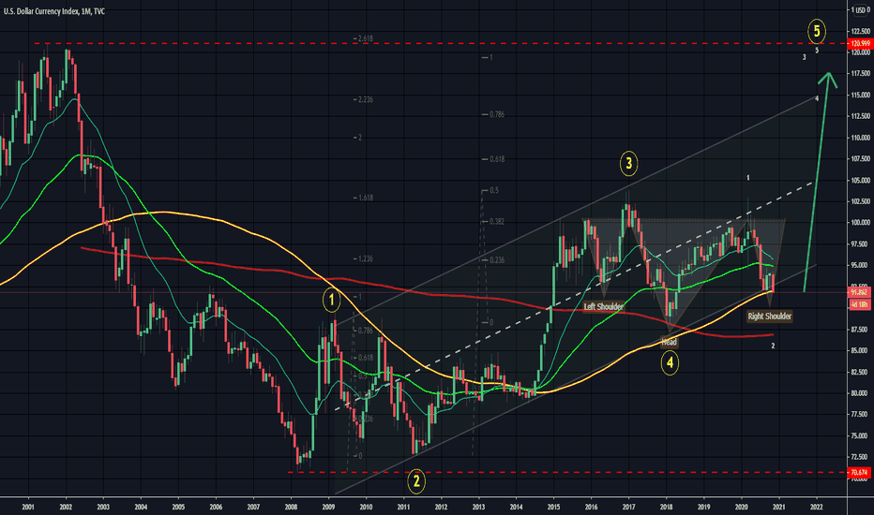Image resolution: width=874 pixels, height=515 pixels.
Task: Select the yellow circled wave 4 marker
Action: (x=670, y=363)
